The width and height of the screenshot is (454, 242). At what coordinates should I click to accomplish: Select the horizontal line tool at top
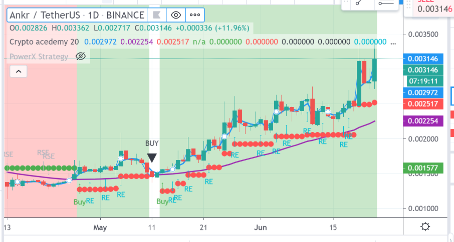coord(386,3)
